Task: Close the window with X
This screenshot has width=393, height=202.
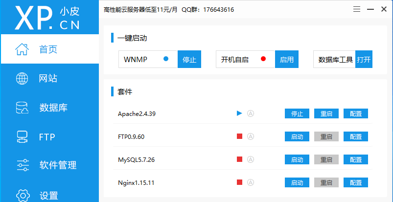Action: click(384, 9)
